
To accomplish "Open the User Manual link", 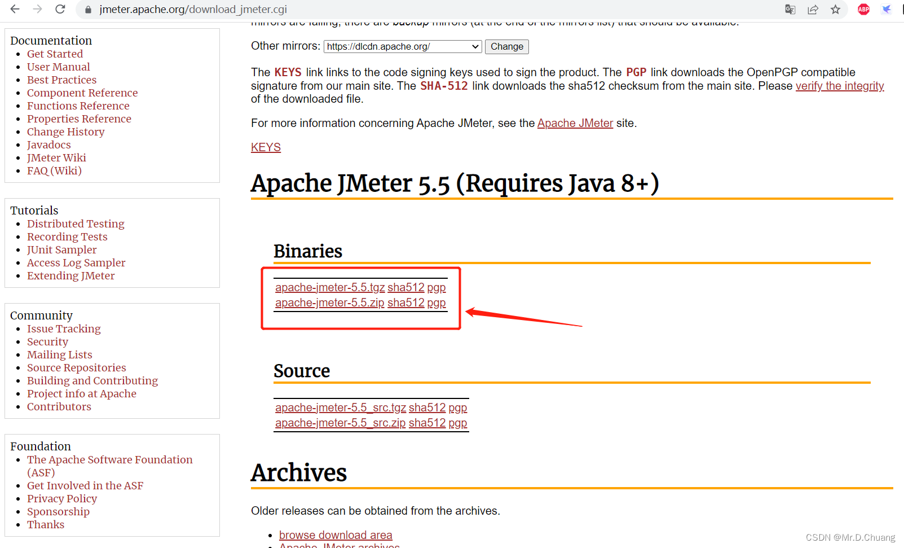I will pos(59,67).
